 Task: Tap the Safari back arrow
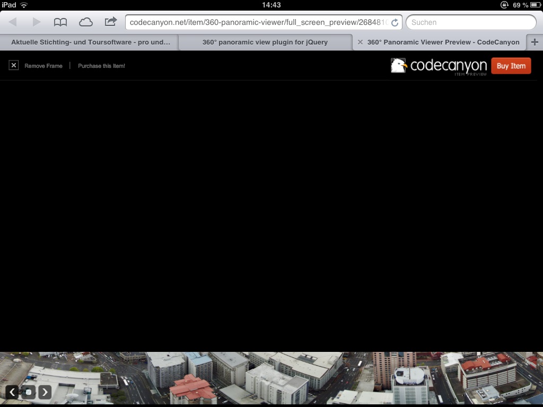pyautogui.click(x=13, y=22)
